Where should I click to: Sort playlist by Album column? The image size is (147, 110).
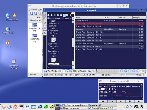[x=126, y=18]
